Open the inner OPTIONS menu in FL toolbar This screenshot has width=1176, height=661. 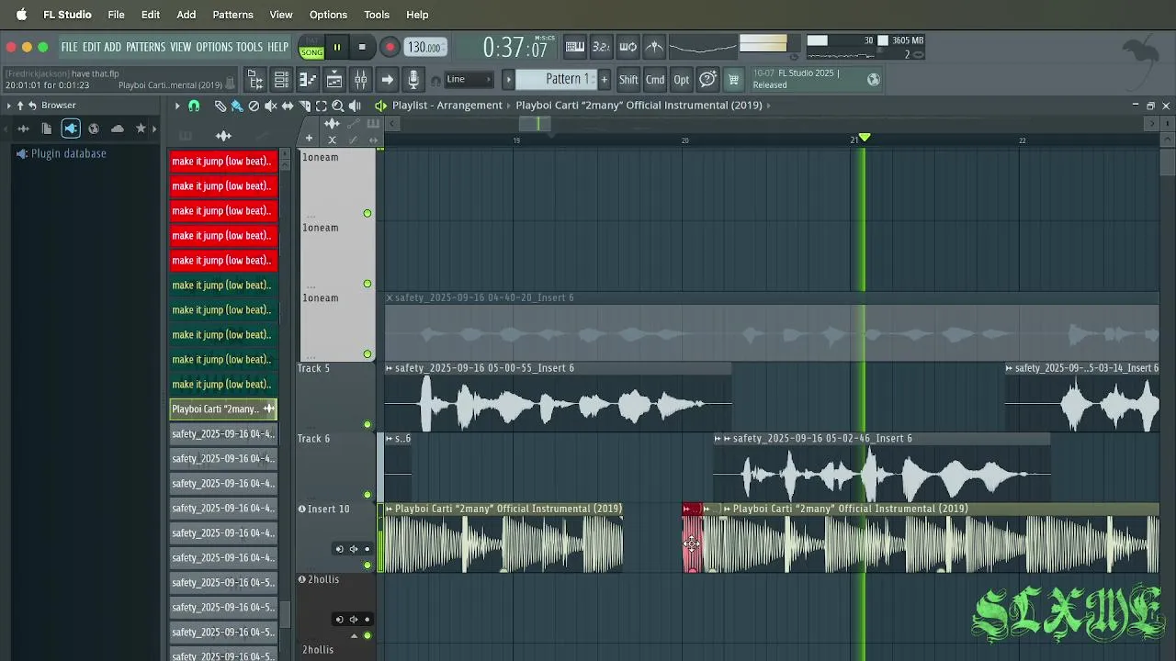(x=214, y=47)
